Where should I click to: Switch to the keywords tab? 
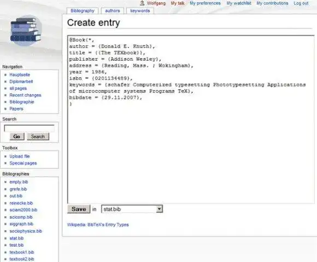click(140, 11)
